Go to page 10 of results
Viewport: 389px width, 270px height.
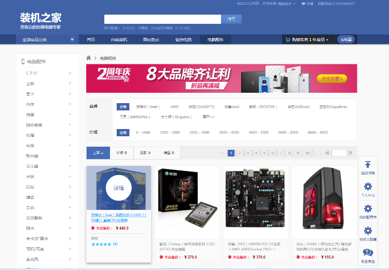pos(308,153)
